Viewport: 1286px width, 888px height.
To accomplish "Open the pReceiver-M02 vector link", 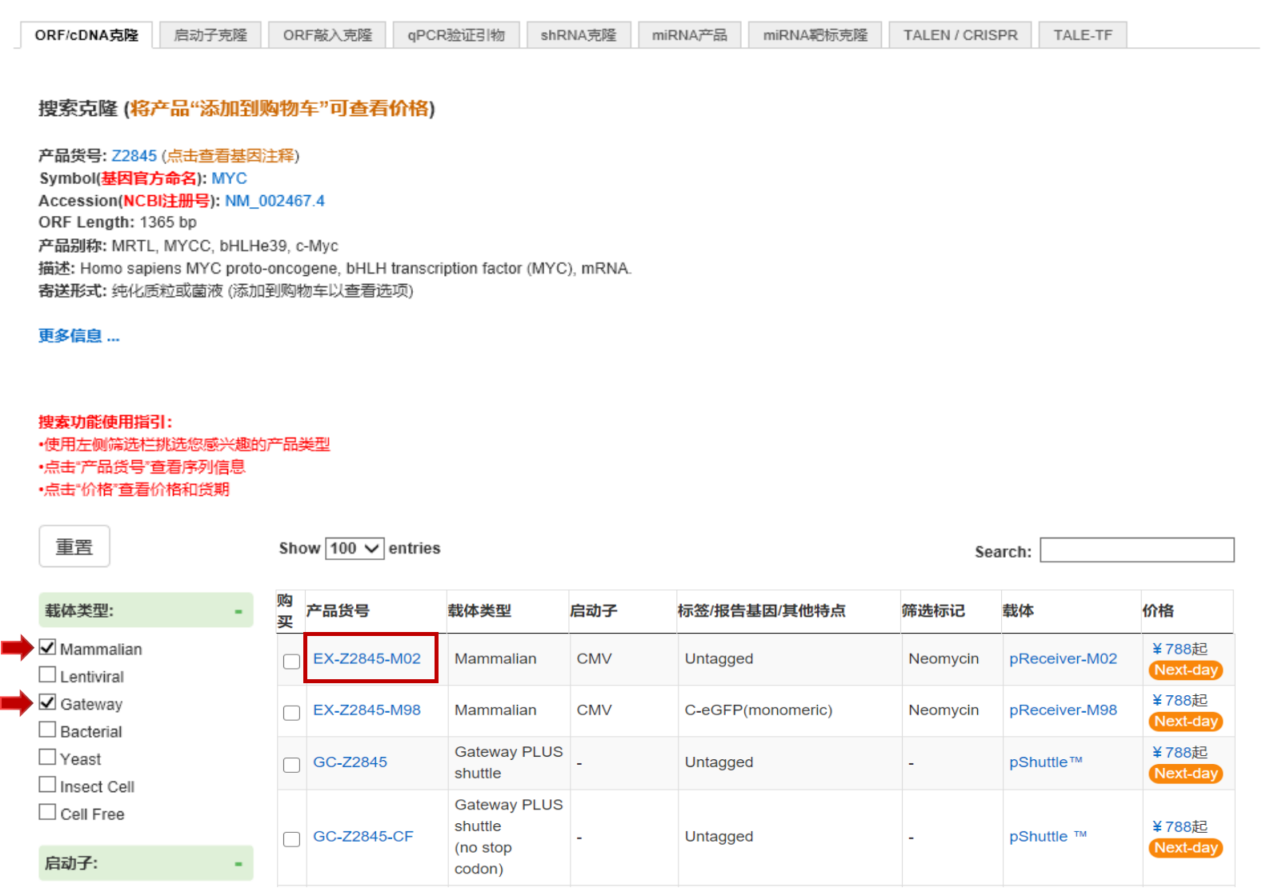I will (1063, 658).
